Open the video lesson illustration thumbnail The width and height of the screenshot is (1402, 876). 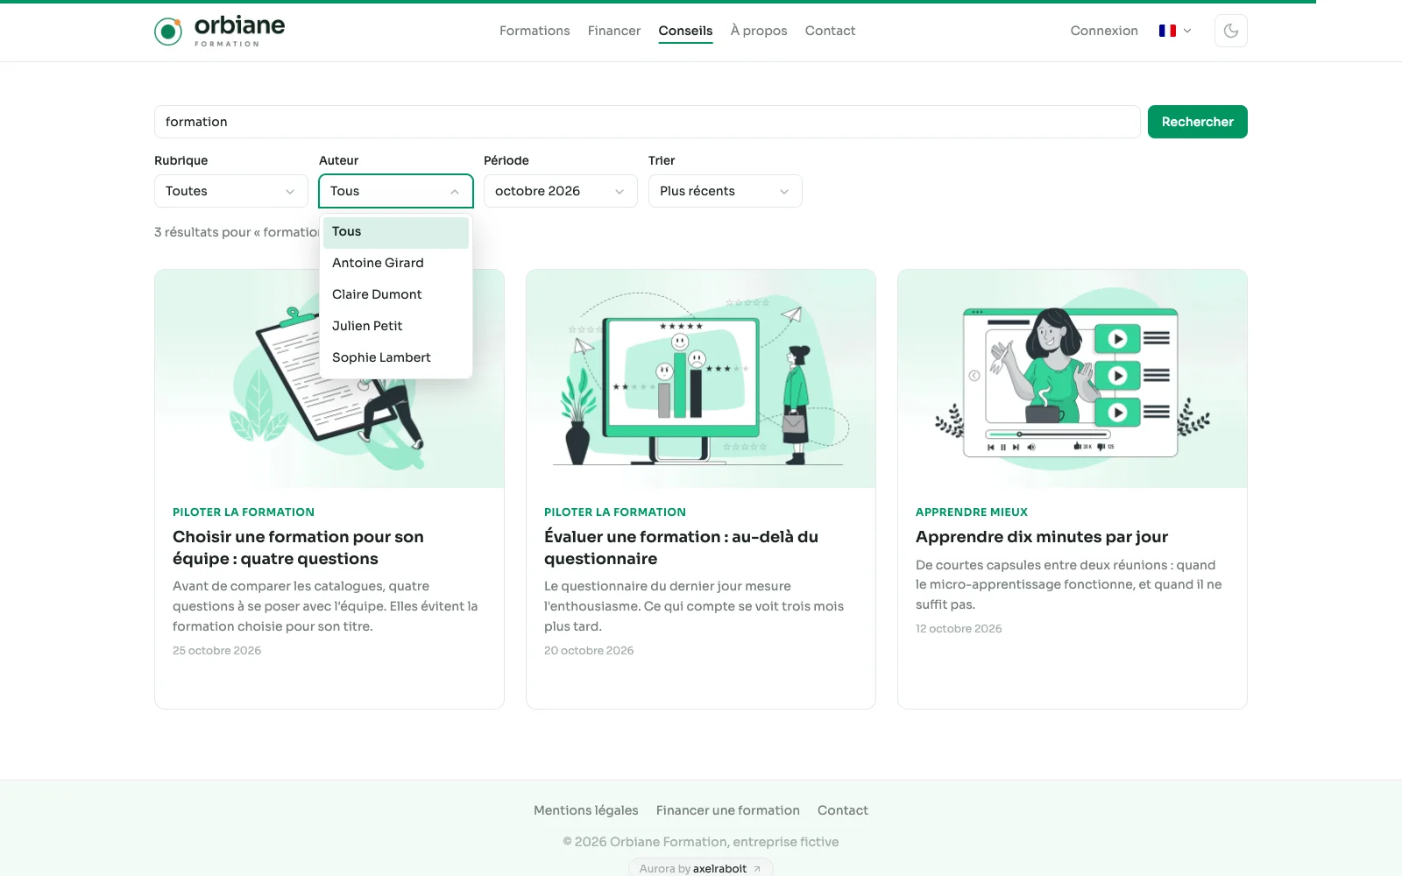point(1073,378)
